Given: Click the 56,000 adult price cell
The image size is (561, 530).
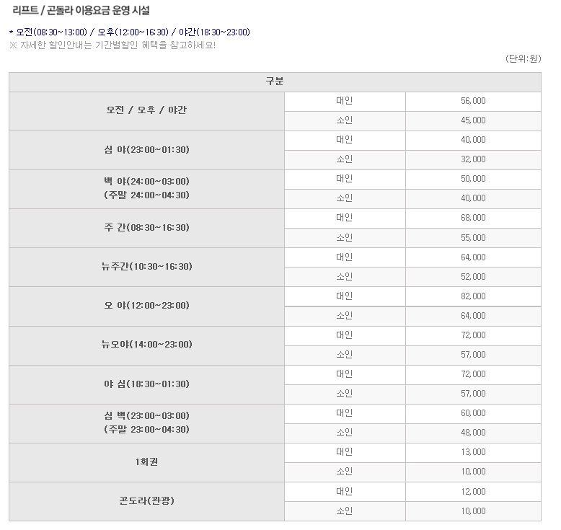Looking at the screenshot, I should click(x=473, y=101).
